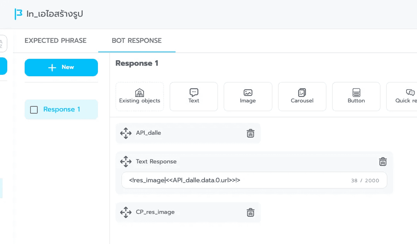Switch to the BOT RESPONSE tab

tap(137, 41)
